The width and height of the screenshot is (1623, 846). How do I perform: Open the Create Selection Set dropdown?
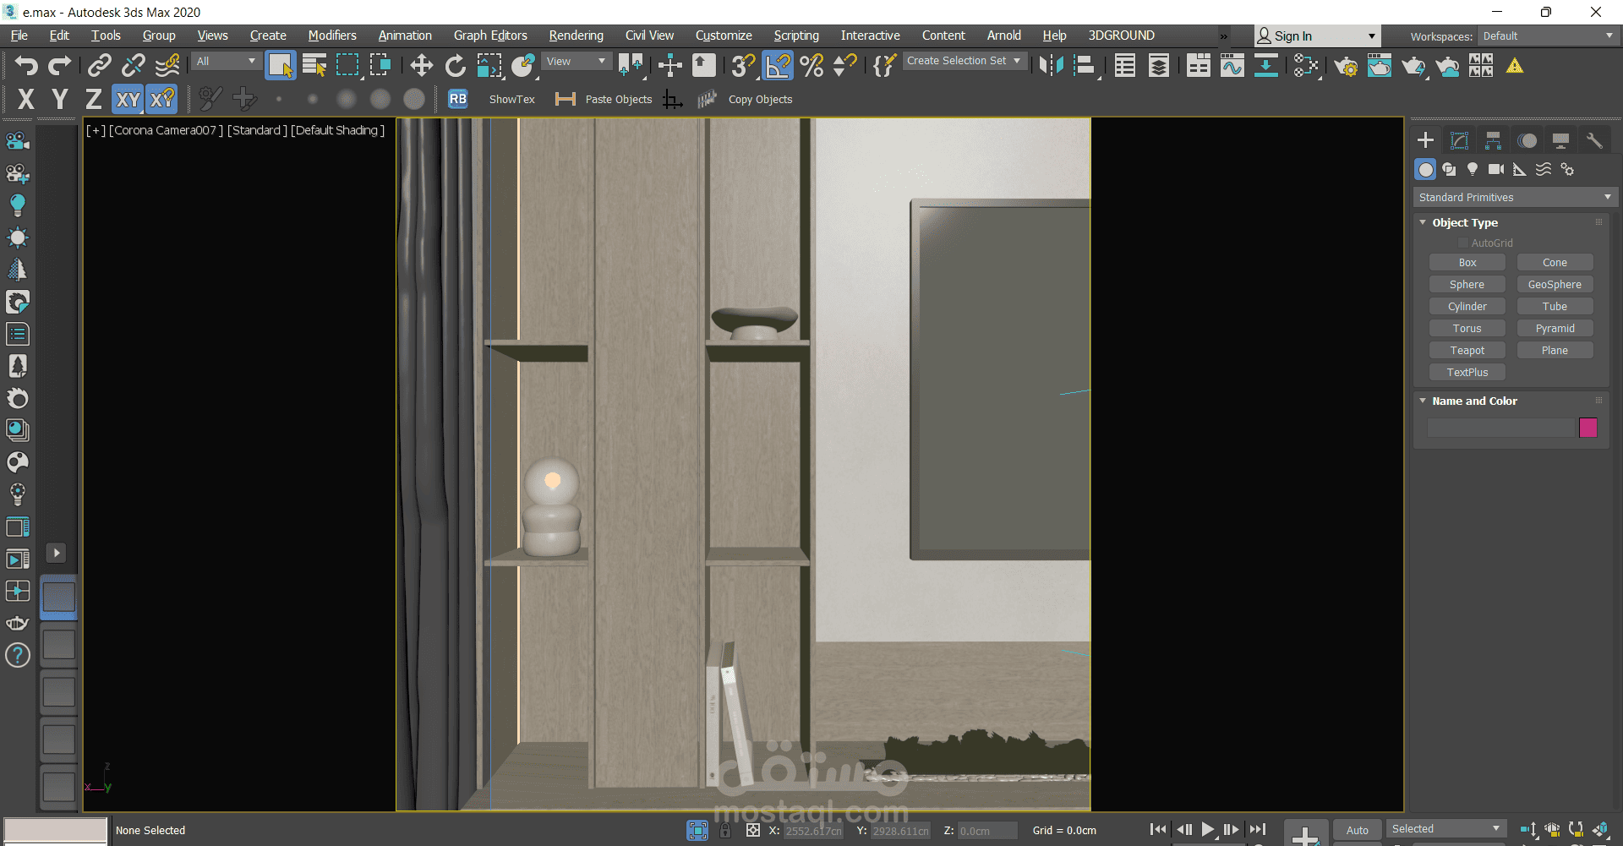click(965, 61)
